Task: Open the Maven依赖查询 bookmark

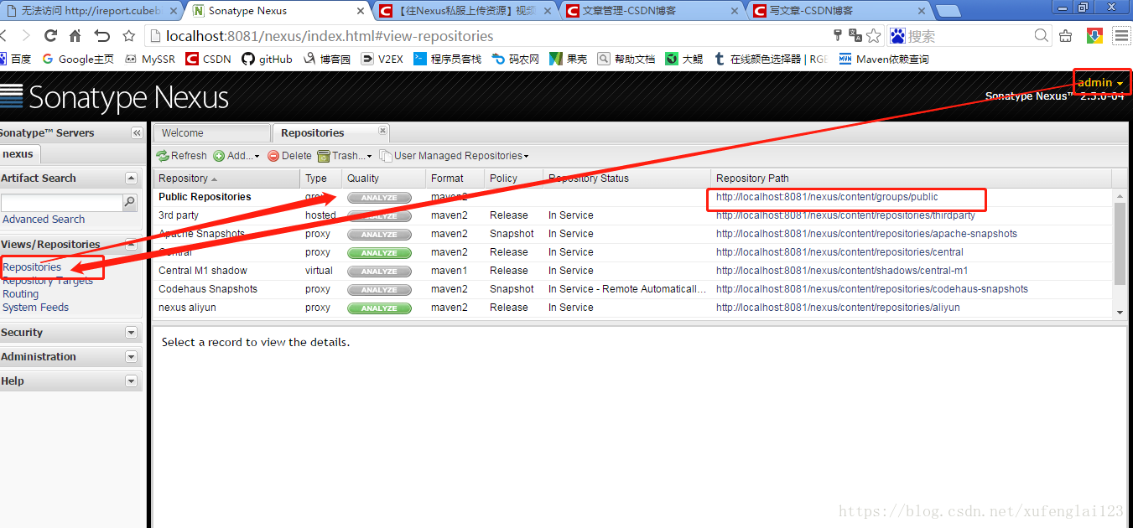Action: [883, 60]
